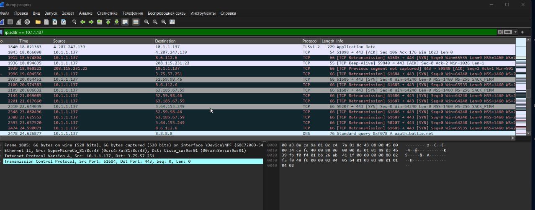
Task: Sort packets by the Source column
Action: (103, 41)
